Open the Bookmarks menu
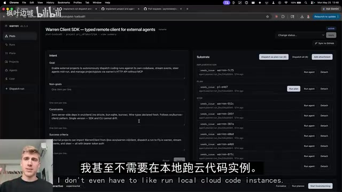This screenshot has height=192, width=342. (x=64, y=3)
